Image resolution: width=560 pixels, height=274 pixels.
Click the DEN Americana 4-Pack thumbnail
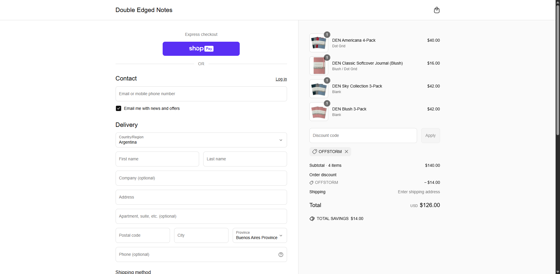(x=319, y=43)
